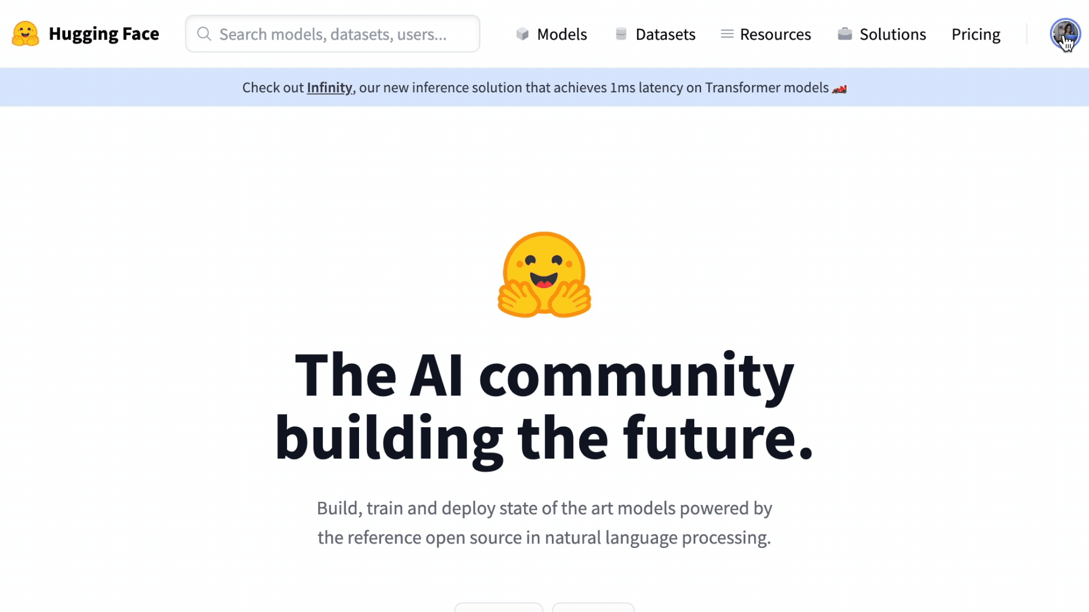
Task: Toggle the search input field active
Action: point(333,33)
